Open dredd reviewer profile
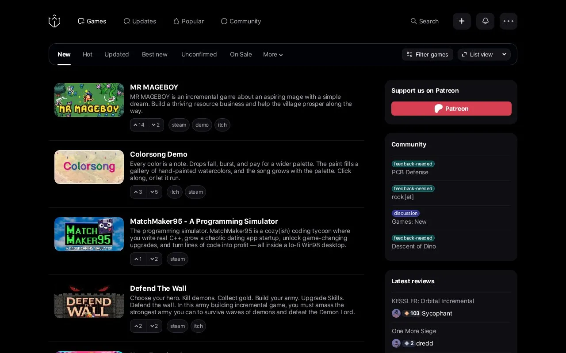Viewport: 566px width, 353px height. 424,343
